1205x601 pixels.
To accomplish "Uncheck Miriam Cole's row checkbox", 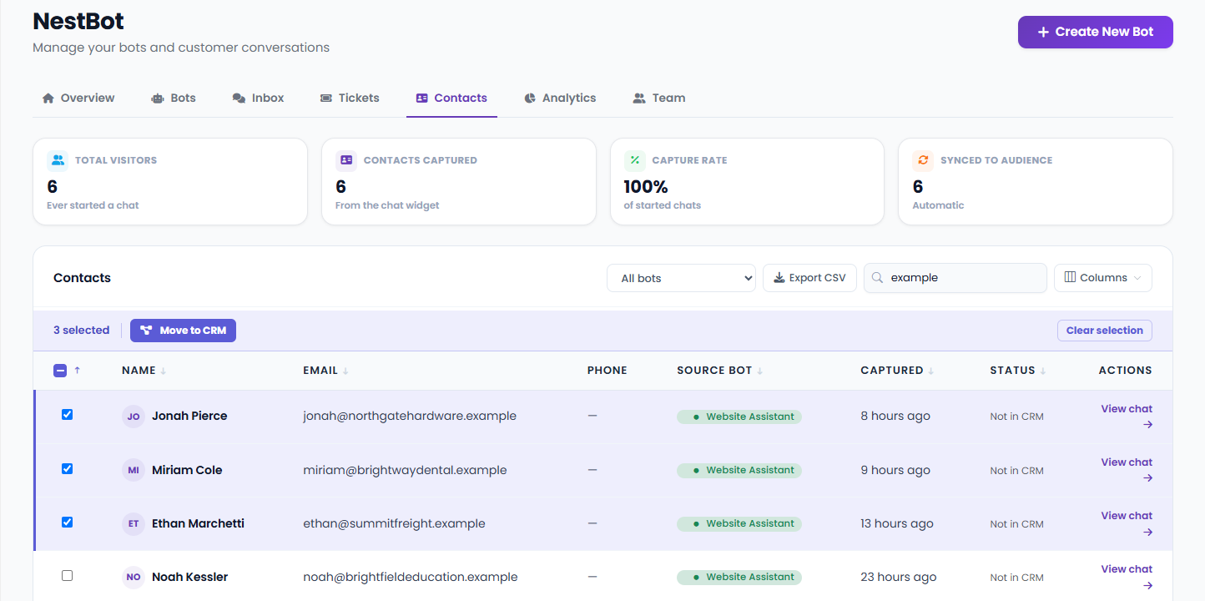I will click(x=68, y=468).
